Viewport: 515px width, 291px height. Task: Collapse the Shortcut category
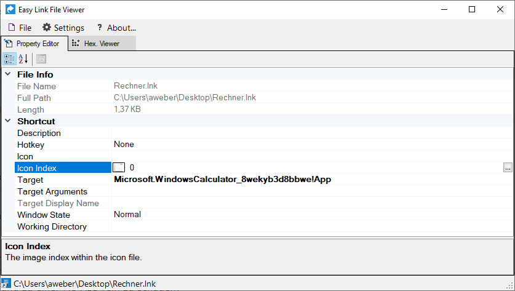(x=8, y=121)
